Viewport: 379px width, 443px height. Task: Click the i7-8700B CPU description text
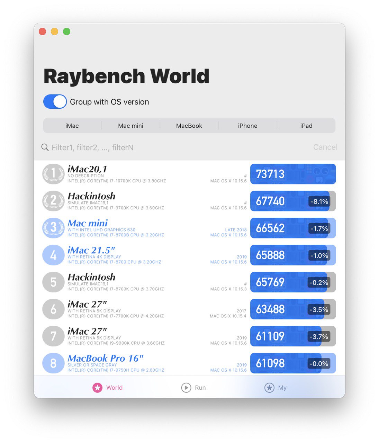116,235
